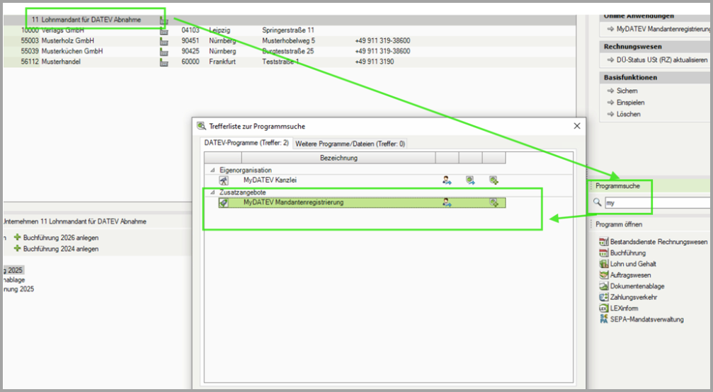Click first action icon in MyDATEV Kanzlei row

447,180
